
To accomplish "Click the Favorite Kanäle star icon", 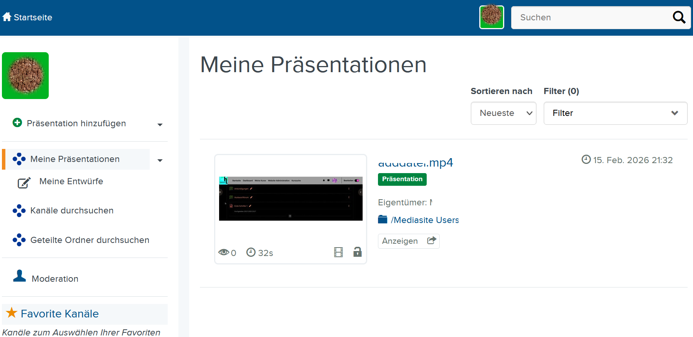I will [x=12, y=313].
